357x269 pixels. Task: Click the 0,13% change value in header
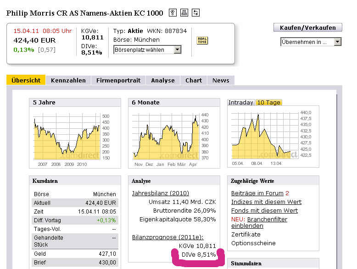click(24, 49)
